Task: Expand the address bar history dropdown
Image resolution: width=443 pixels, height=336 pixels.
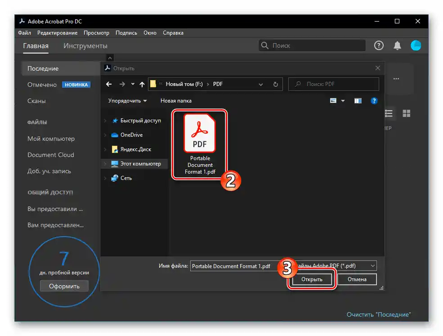Action: tap(260, 84)
